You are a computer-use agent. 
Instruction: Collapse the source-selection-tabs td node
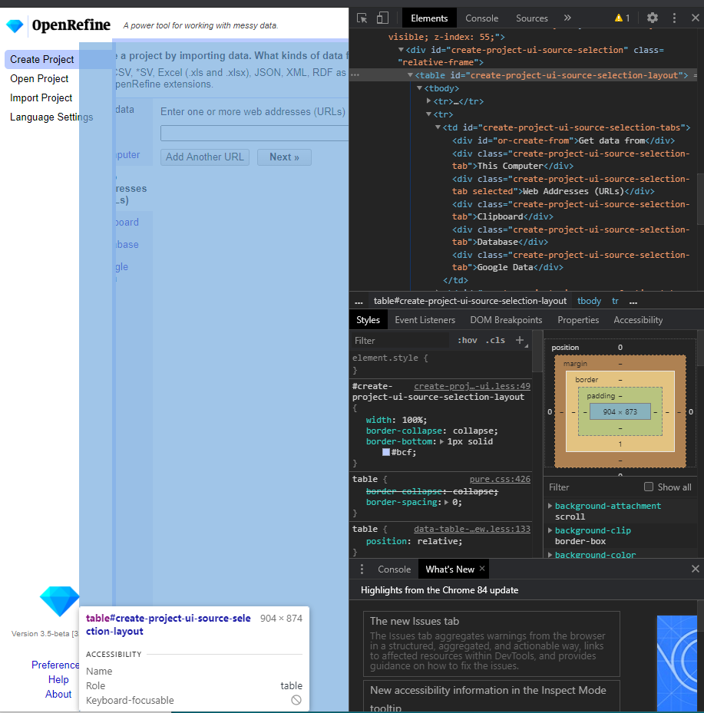pyautogui.click(x=438, y=127)
